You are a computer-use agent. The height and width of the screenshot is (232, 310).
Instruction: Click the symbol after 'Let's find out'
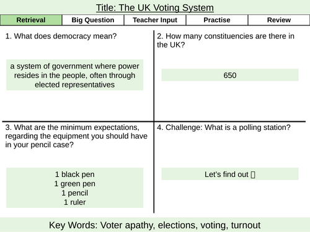pos(253,174)
